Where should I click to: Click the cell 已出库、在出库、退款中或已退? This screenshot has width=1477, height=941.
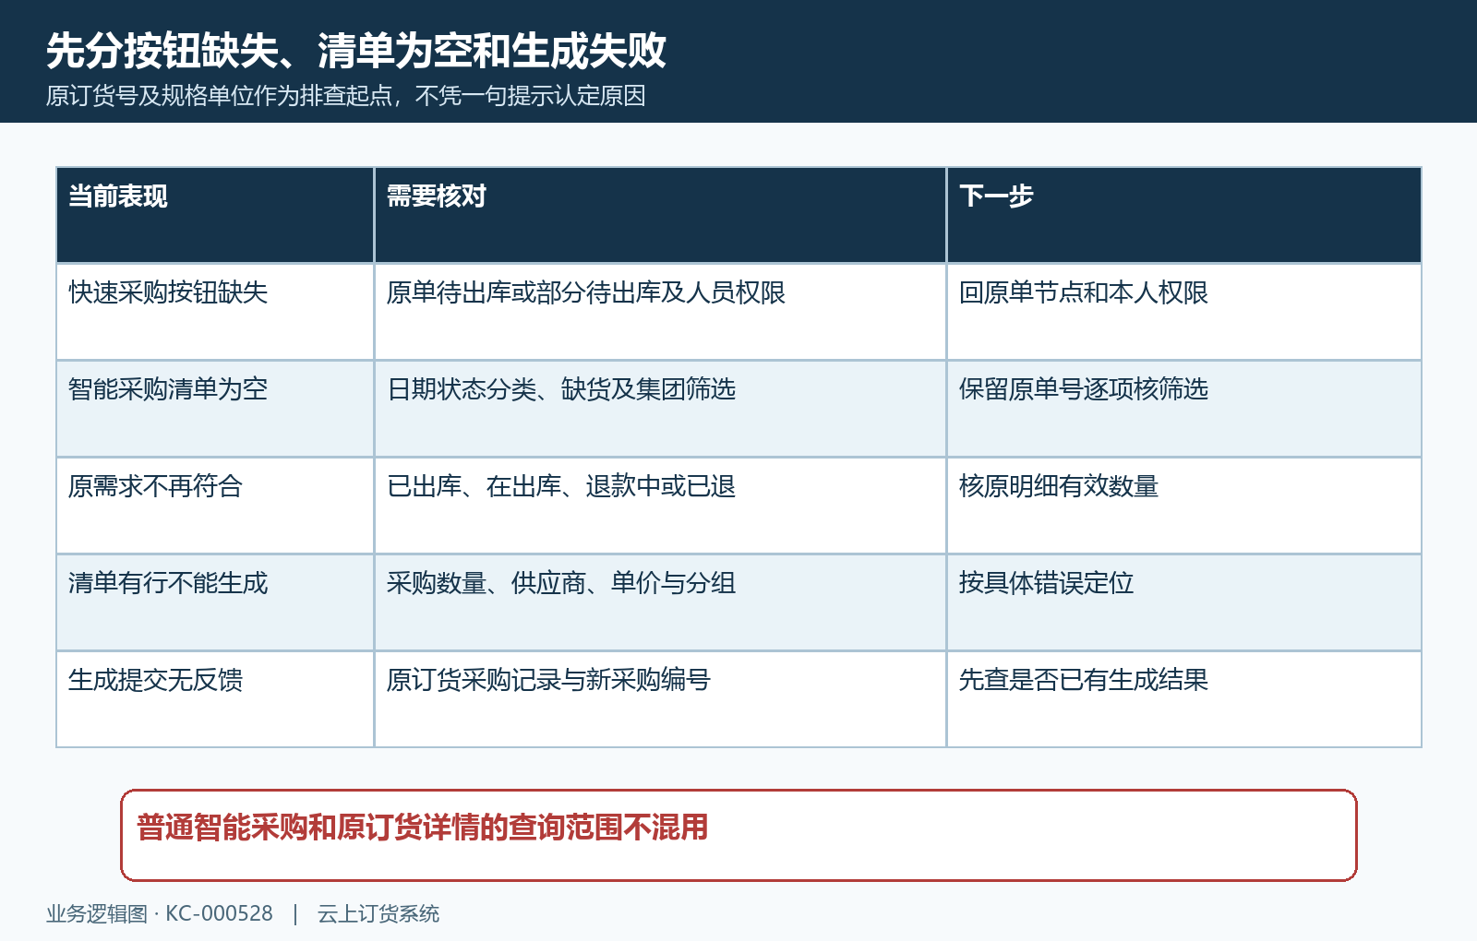tap(660, 506)
